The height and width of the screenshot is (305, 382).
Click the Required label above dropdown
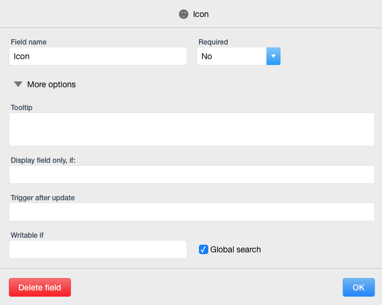pyautogui.click(x=213, y=42)
